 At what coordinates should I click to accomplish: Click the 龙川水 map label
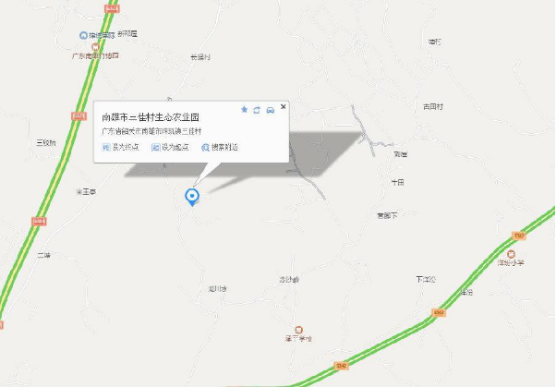click(217, 289)
